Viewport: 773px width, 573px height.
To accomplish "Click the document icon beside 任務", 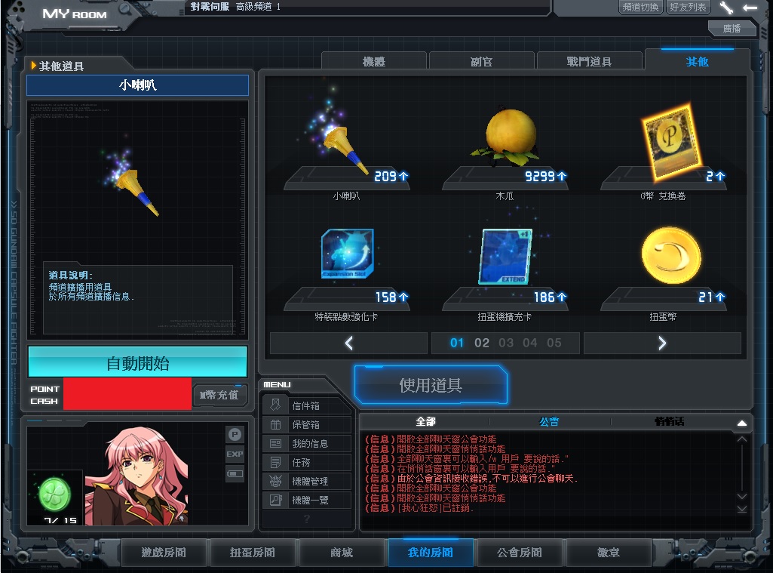I will [x=275, y=462].
